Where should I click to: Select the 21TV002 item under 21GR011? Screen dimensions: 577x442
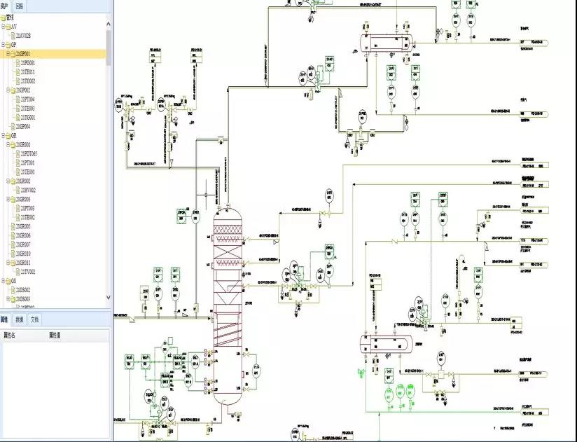click(28, 271)
